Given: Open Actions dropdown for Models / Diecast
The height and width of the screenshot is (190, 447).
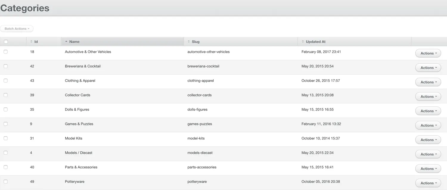Looking at the screenshot, I should 428,154.
